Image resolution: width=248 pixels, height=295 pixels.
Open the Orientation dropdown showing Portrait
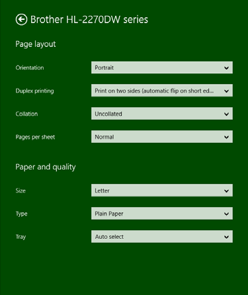click(x=162, y=67)
